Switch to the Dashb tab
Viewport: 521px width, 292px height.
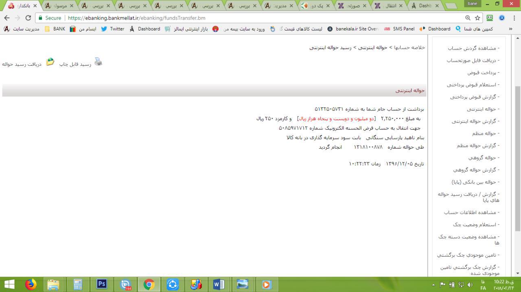pos(425,6)
